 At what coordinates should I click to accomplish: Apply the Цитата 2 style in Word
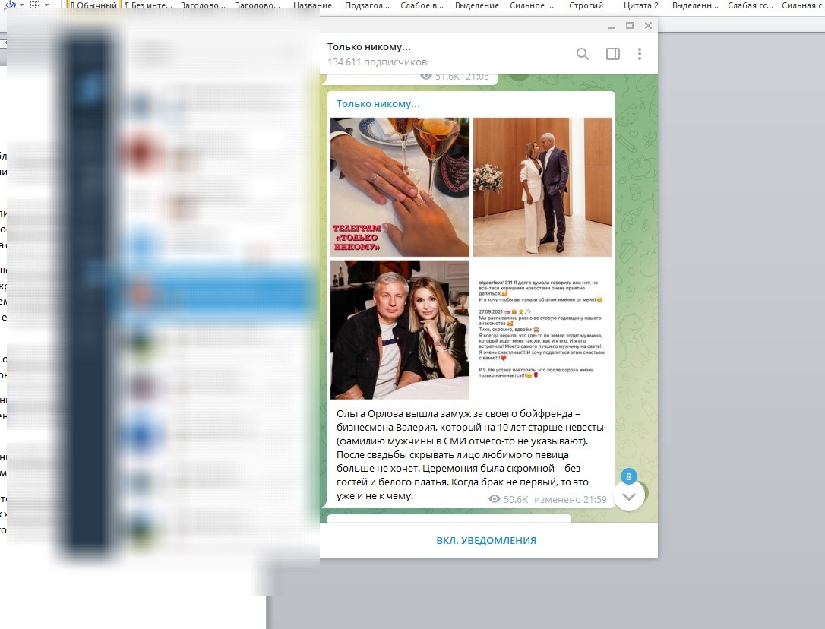(x=641, y=5)
